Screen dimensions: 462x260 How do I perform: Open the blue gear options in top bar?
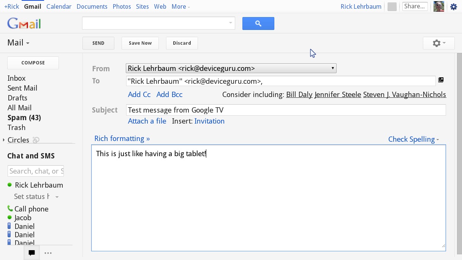pyautogui.click(x=454, y=6)
